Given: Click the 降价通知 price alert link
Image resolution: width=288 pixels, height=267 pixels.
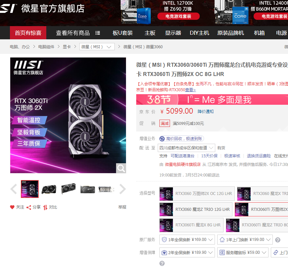Looking at the screenshot, I should point(206,112).
